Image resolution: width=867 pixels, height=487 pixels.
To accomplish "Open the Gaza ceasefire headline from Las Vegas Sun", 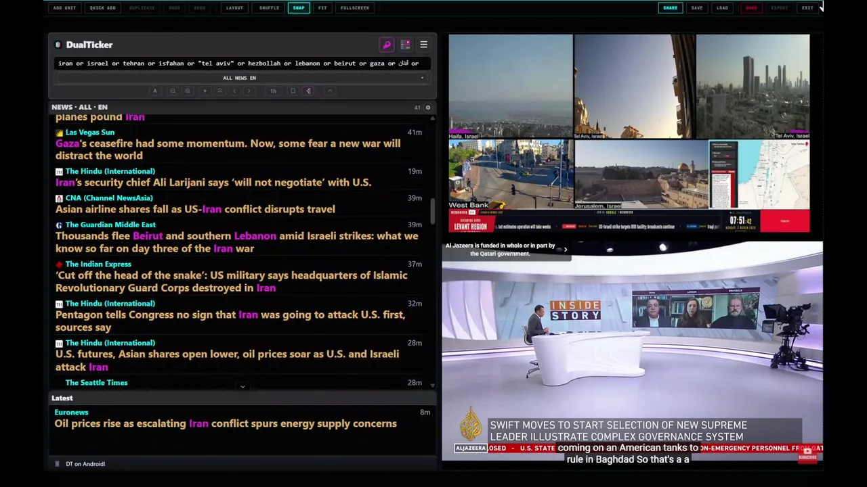I will pos(228,149).
